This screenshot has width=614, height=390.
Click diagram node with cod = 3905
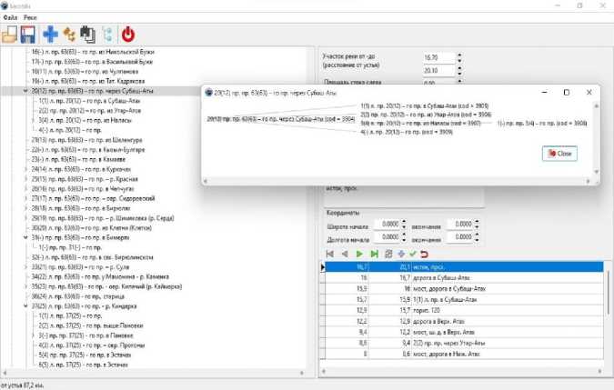coord(425,105)
